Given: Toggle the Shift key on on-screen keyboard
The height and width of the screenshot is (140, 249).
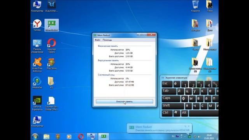Looking at the screenshot, I should [173, 106].
